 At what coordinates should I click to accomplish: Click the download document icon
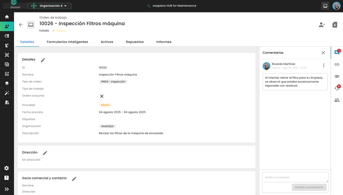coord(335,25)
